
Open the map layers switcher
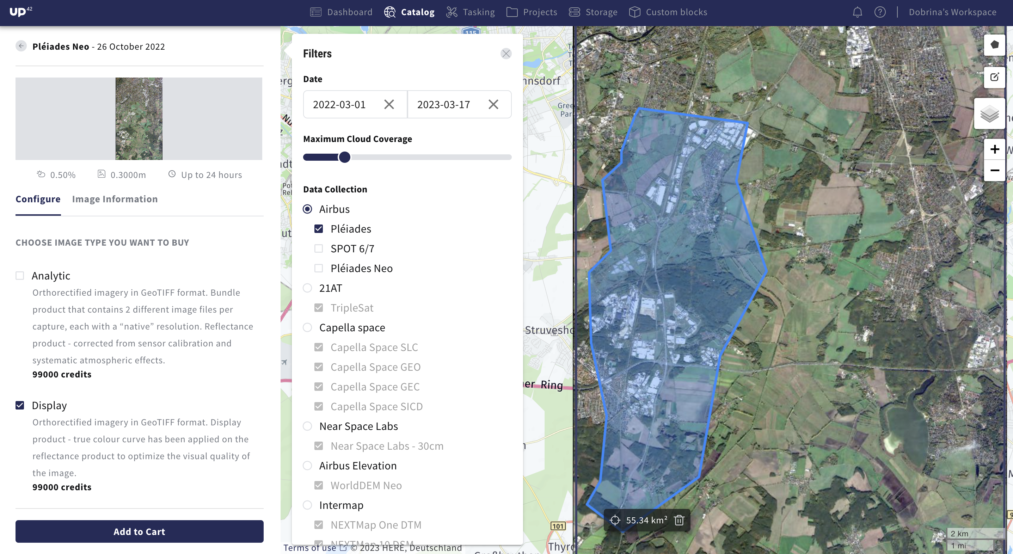[x=989, y=114]
